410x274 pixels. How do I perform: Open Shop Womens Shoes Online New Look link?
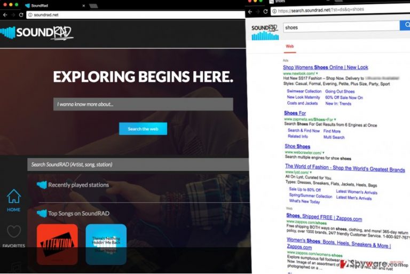click(326, 67)
